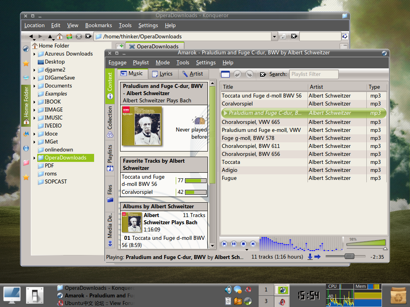
Task: Skip to next track in Amarok
Action: [253, 244]
